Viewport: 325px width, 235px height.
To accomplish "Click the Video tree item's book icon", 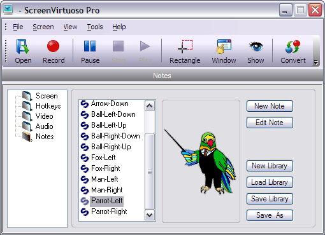I will [x=27, y=116].
